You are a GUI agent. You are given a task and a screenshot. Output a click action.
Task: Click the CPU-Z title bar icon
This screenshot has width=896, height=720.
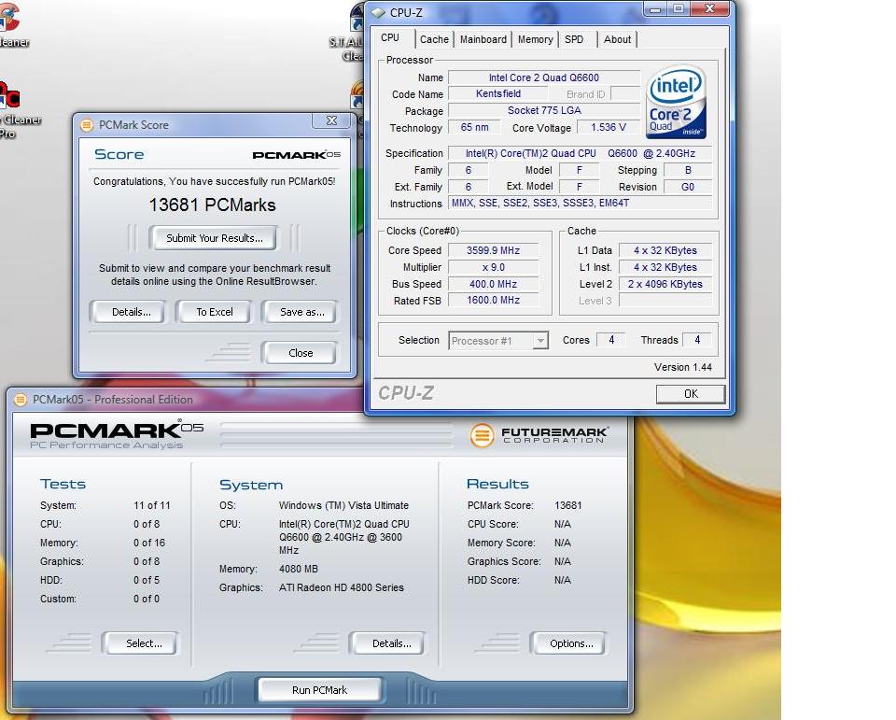pos(378,12)
